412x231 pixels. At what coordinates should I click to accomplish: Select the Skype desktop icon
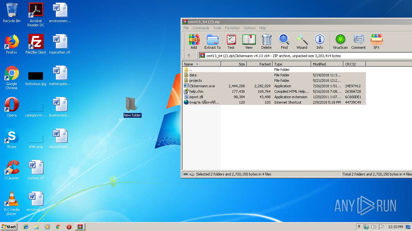pos(12,139)
